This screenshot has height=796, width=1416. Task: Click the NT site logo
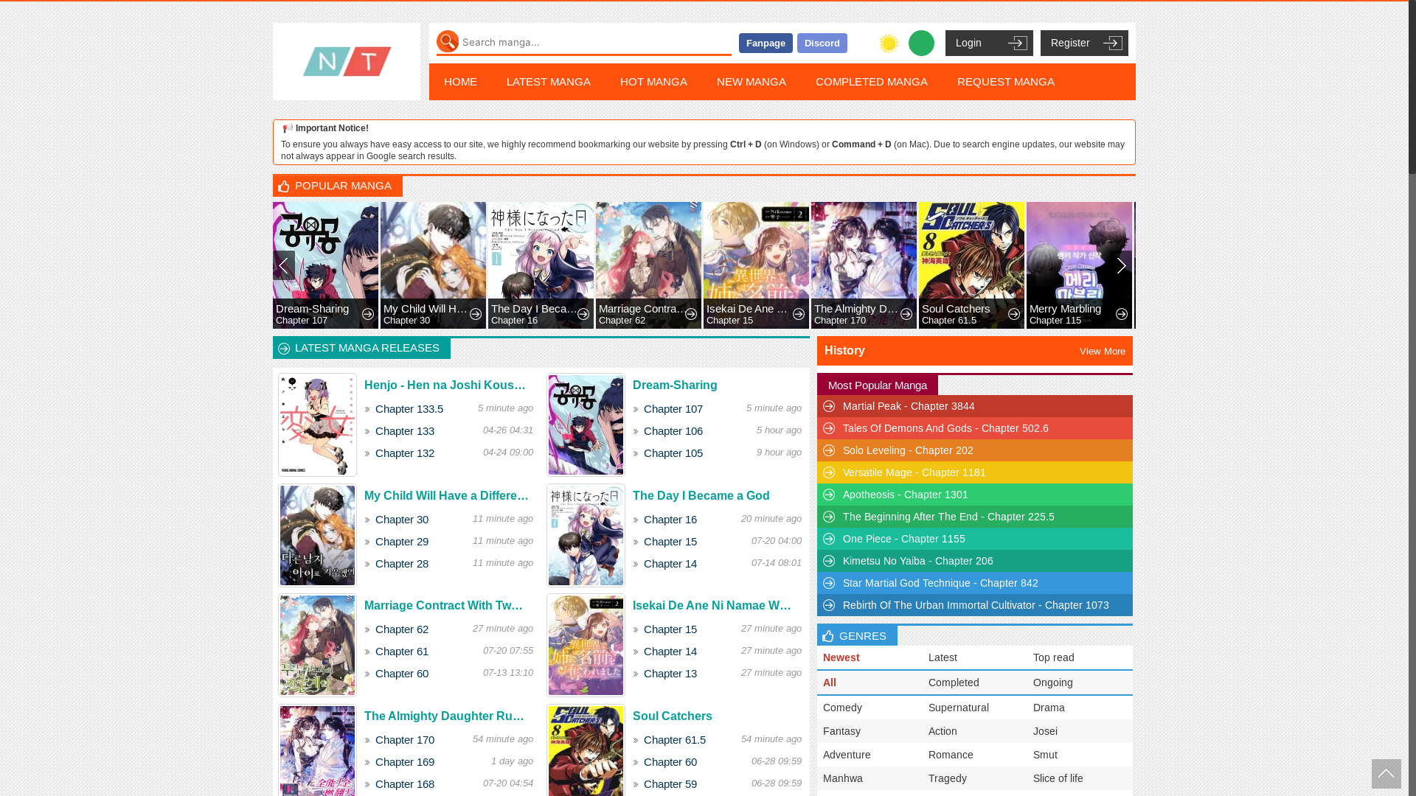pyautogui.click(x=347, y=61)
